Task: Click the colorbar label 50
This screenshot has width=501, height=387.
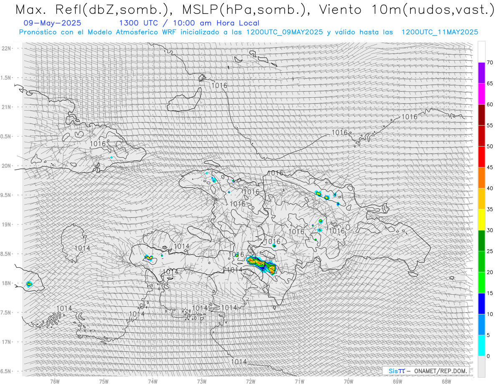Action: pyautogui.click(x=490, y=147)
